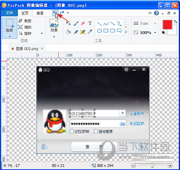
Task: Select the pink eraser tool
Action: coord(83,23)
